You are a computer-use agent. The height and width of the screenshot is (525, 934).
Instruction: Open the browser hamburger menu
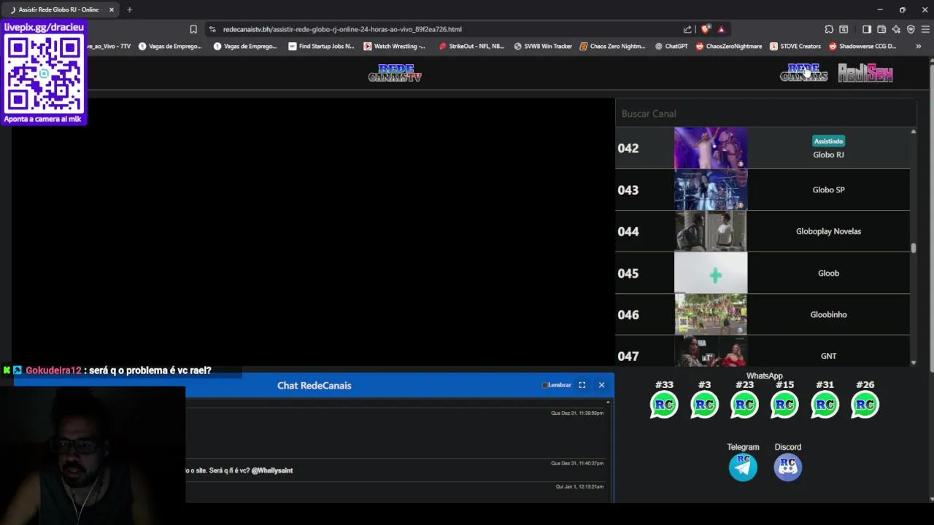click(x=925, y=29)
